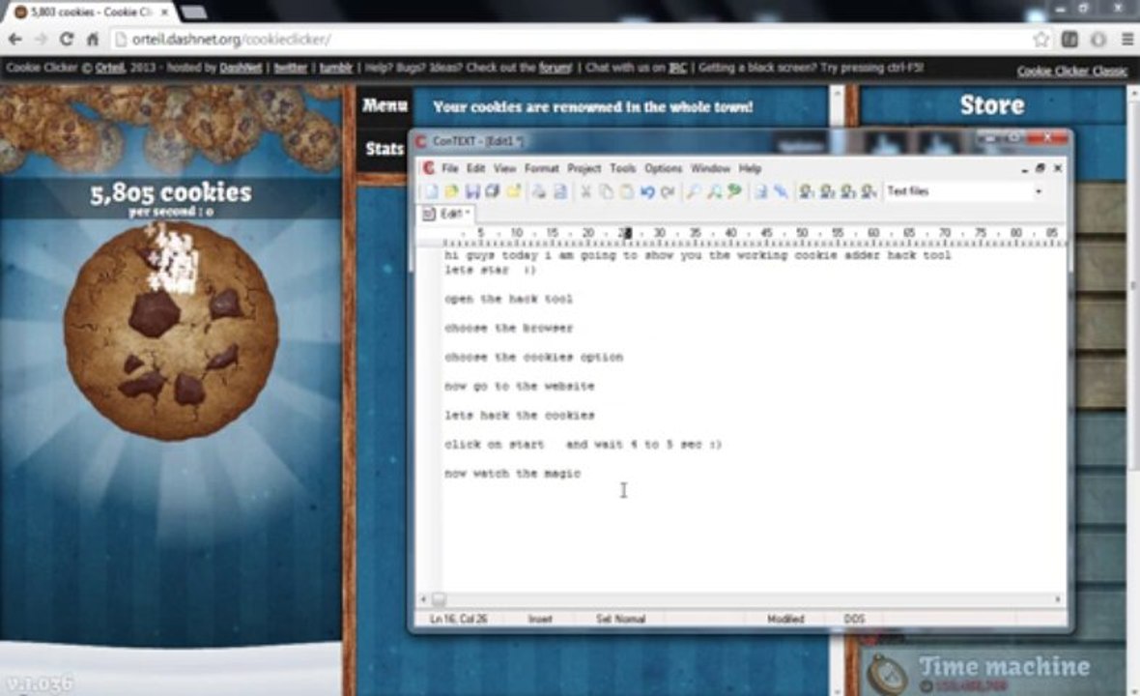Click the Replace icon in ConTEXT toolbar
1140x696 pixels.
coord(734,191)
